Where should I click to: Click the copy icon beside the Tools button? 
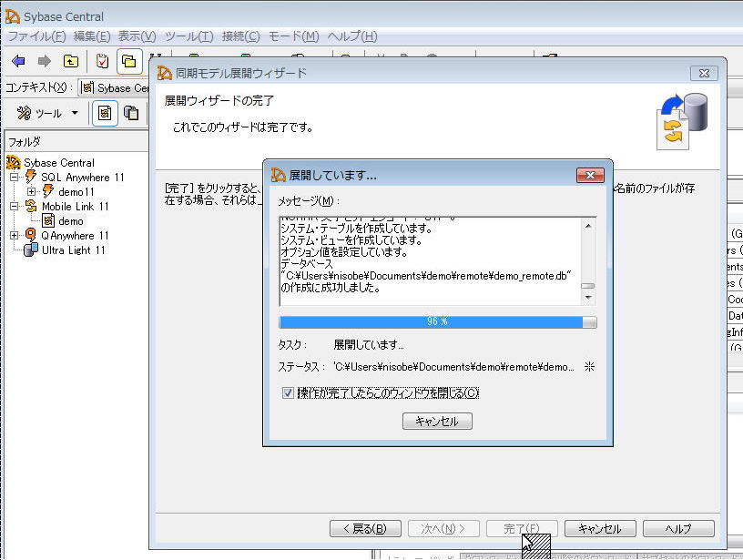(x=132, y=113)
